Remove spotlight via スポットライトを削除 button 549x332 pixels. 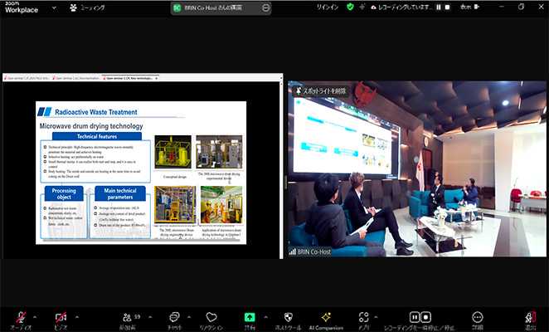click(321, 91)
